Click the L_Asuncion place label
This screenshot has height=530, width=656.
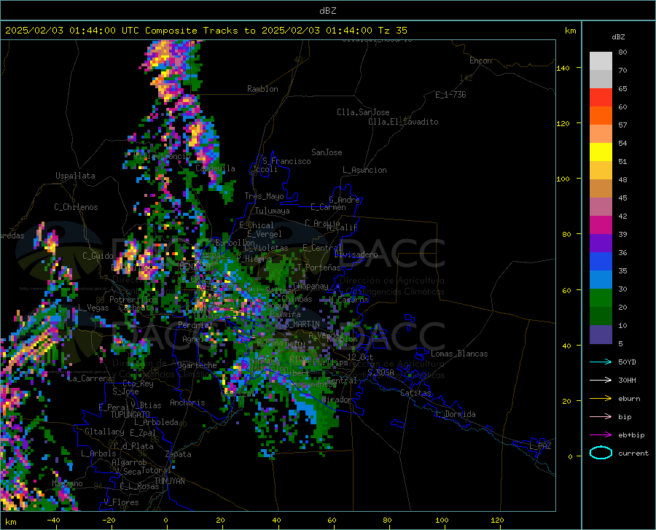point(364,170)
